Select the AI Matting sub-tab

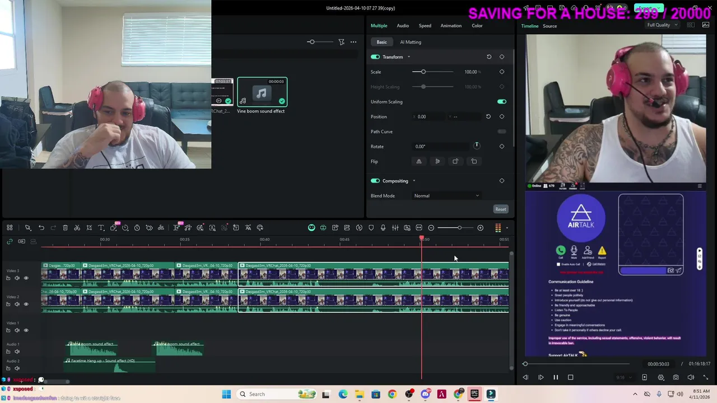click(x=411, y=42)
